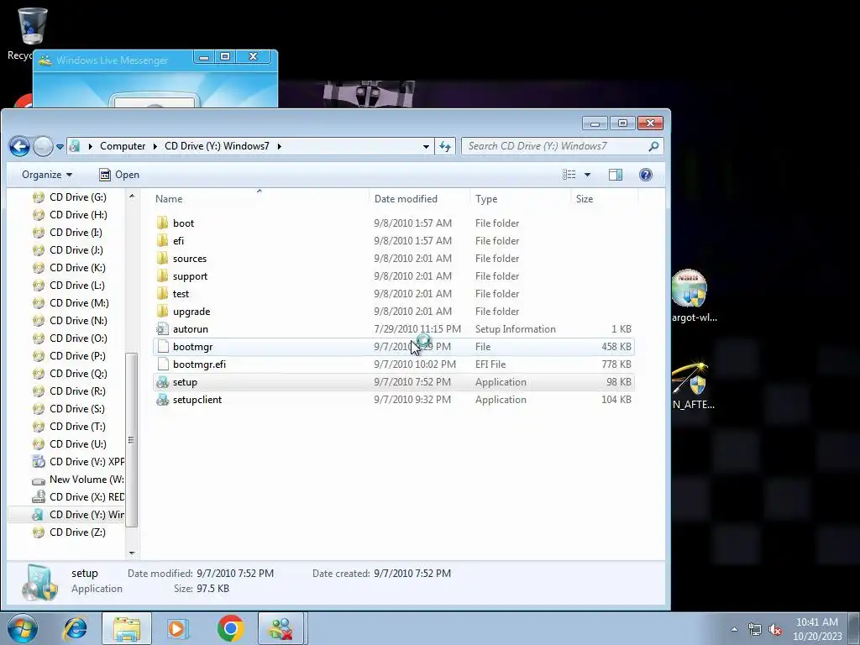Expand the arrow after Computer in breadcrumb
Viewport: 860px width, 645px height.
155,146
